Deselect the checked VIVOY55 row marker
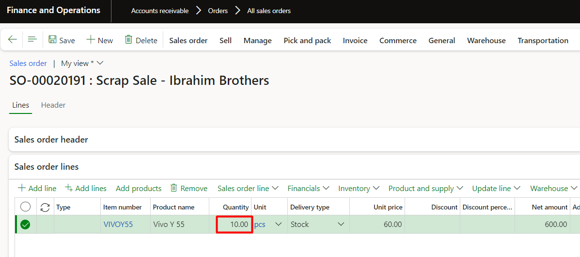 point(25,225)
